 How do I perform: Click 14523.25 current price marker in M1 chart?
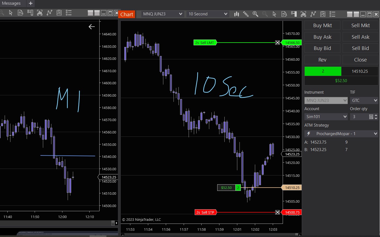[108, 177]
